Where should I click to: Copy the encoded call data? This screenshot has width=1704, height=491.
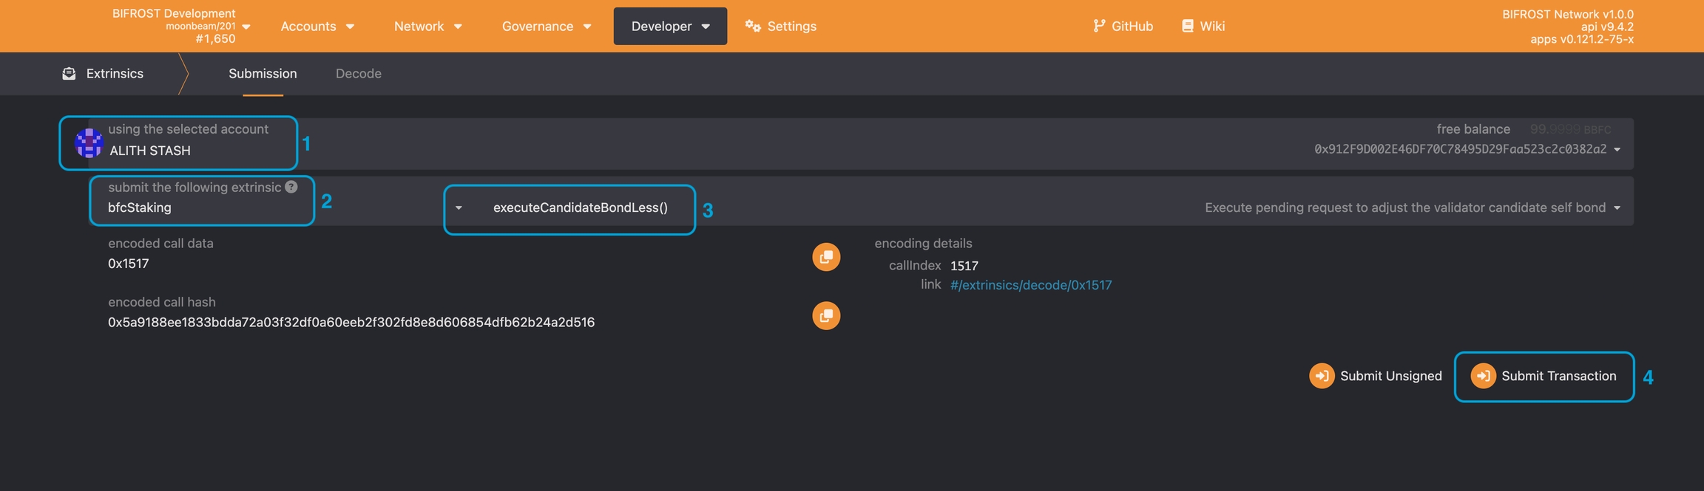point(826,257)
